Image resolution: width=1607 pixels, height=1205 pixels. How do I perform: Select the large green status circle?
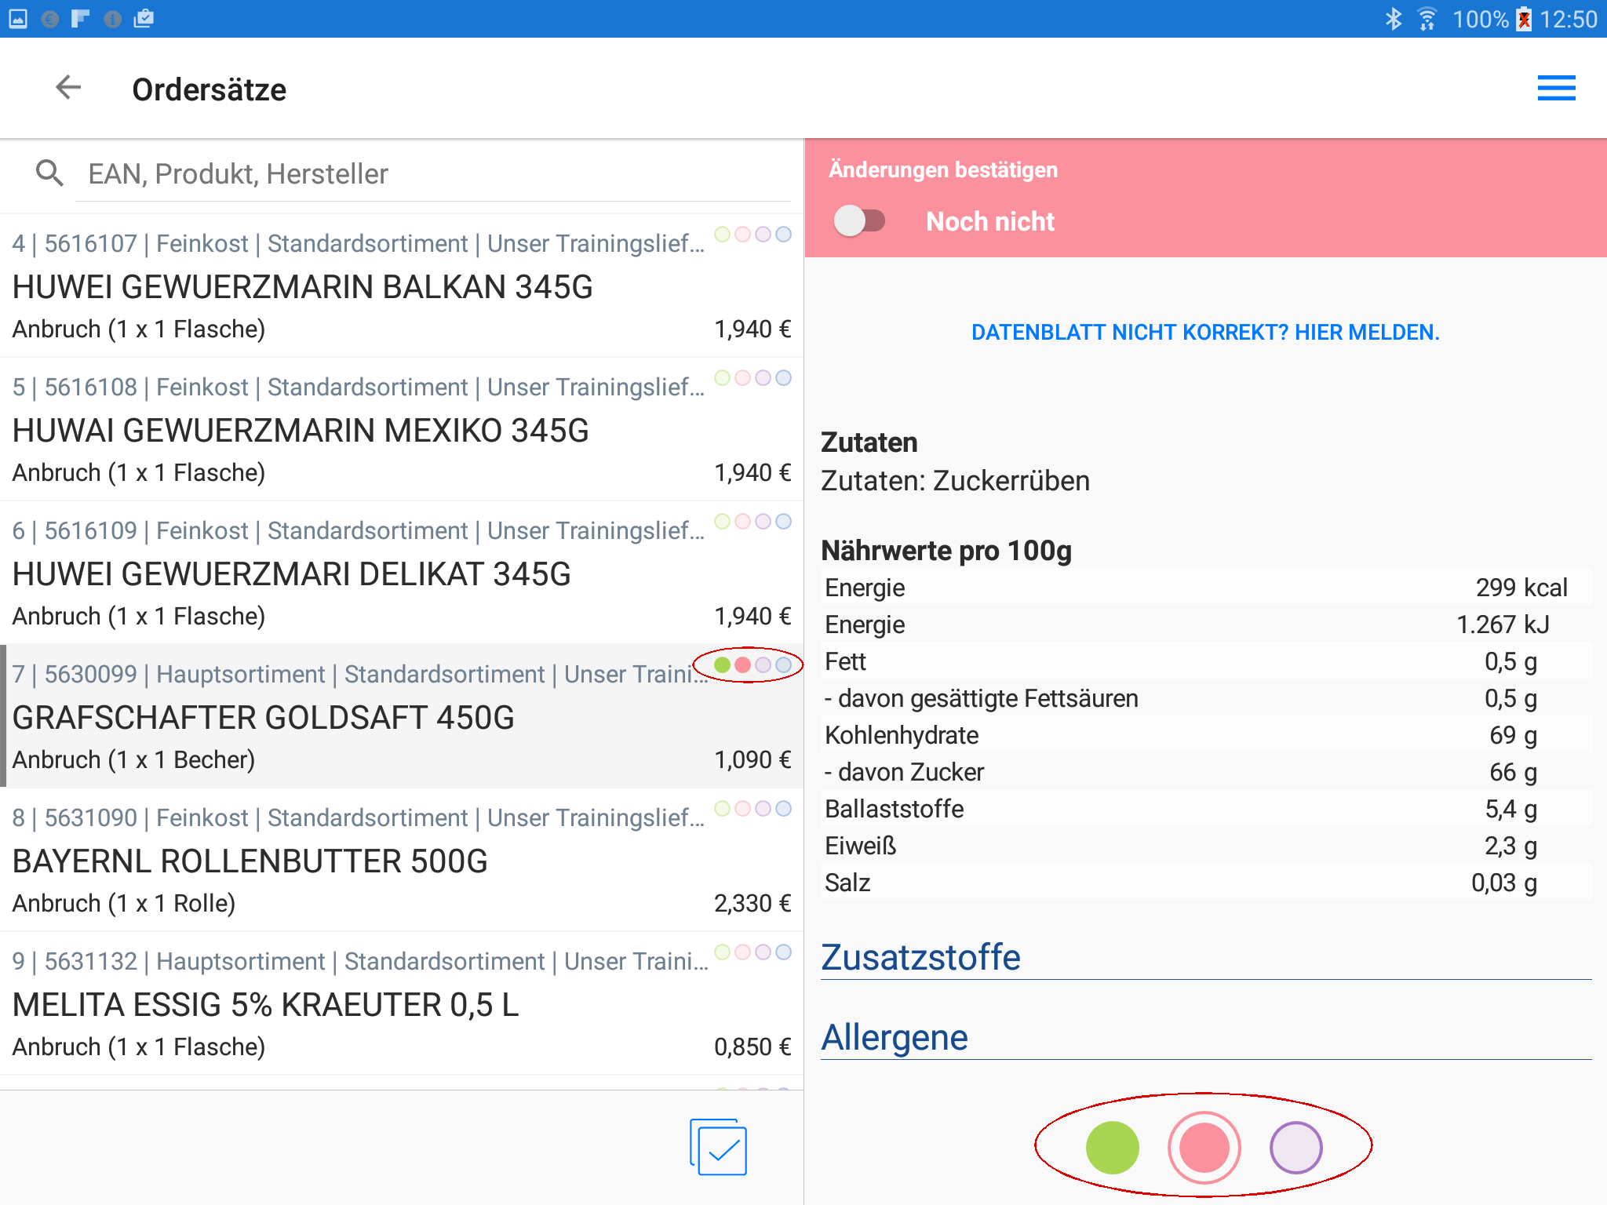coord(1112,1147)
